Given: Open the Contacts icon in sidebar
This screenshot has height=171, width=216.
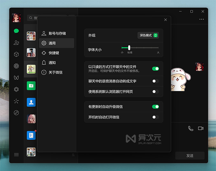Looking at the screenshot, I should (x=16, y=43).
